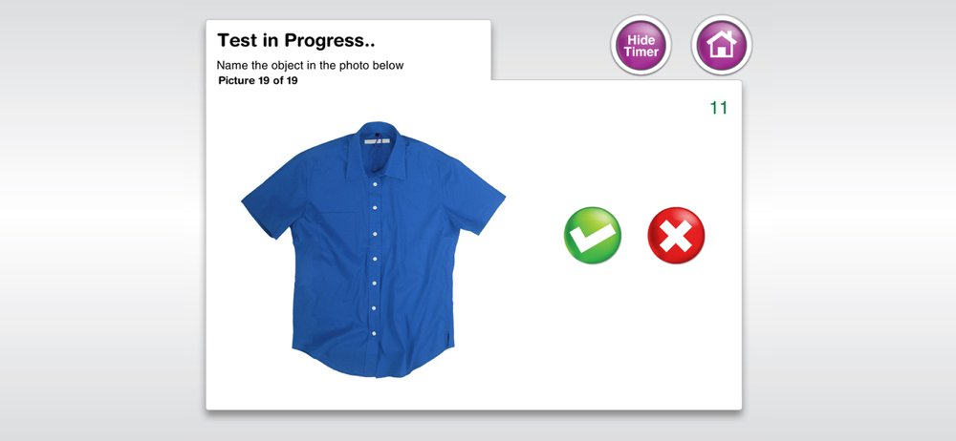Click the lowest white button on the shirt placket
This screenshot has width=956, height=441.
pos(375,333)
